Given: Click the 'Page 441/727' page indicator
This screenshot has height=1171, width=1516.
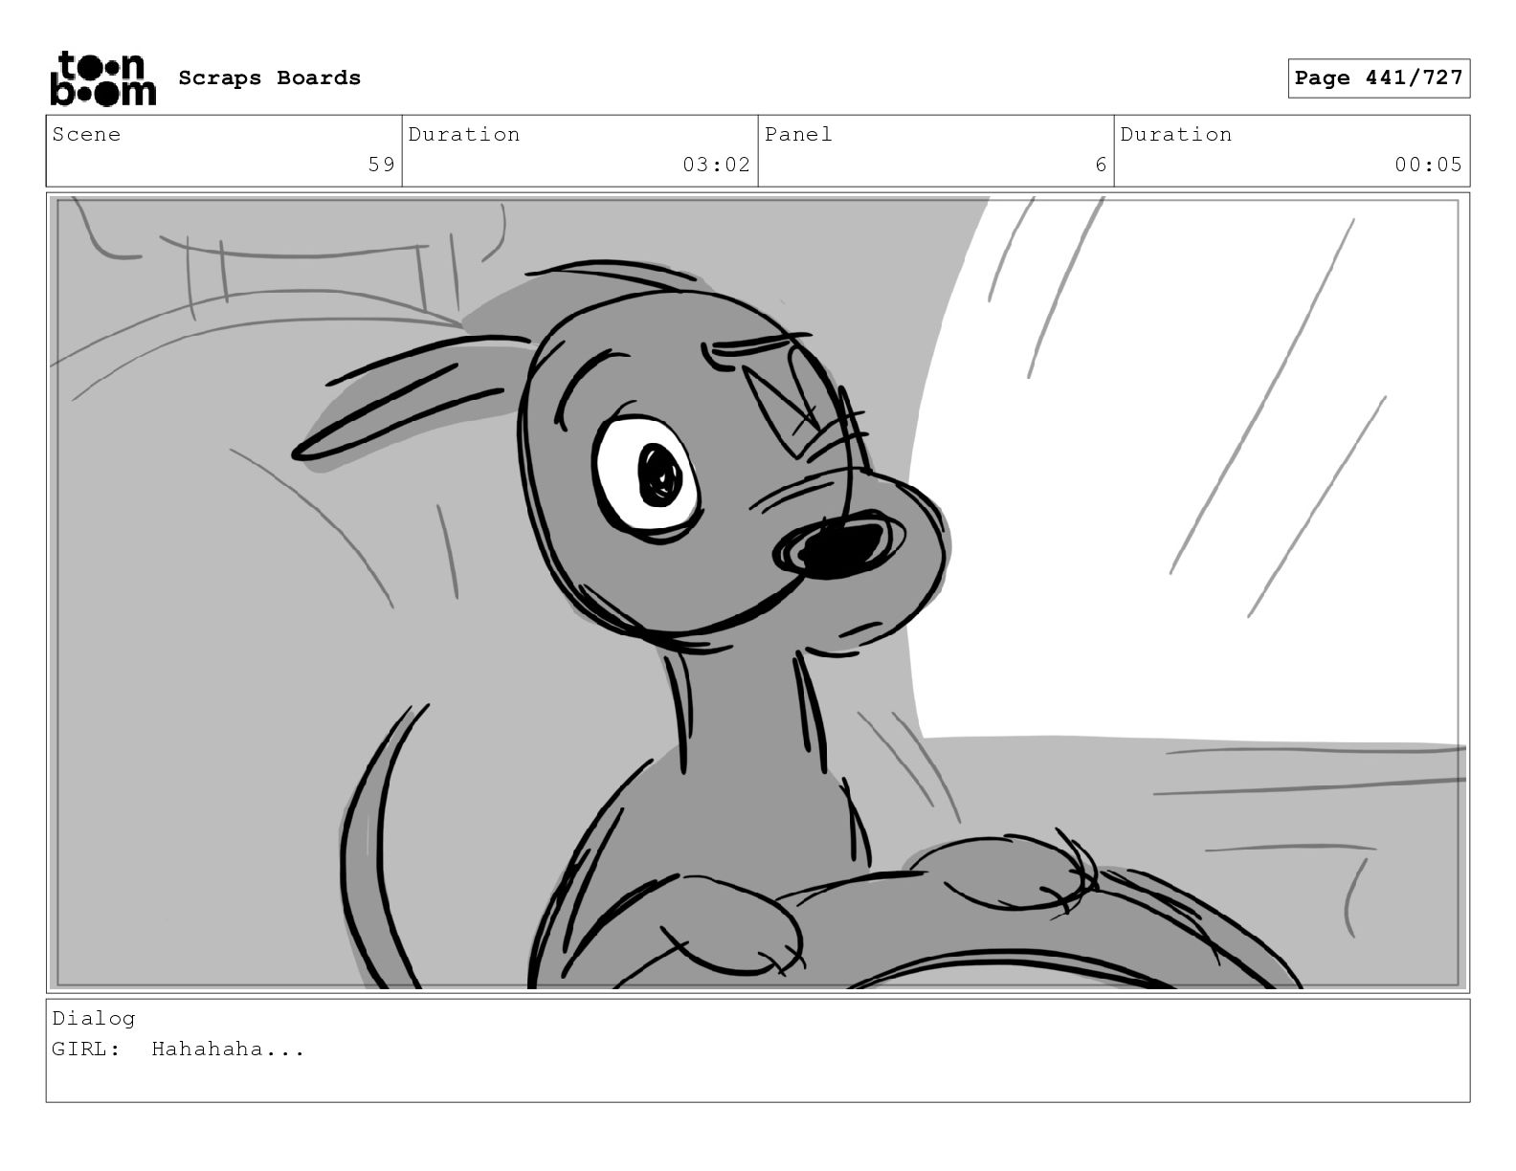Looking at the screenshot, I should point(1378,78).
